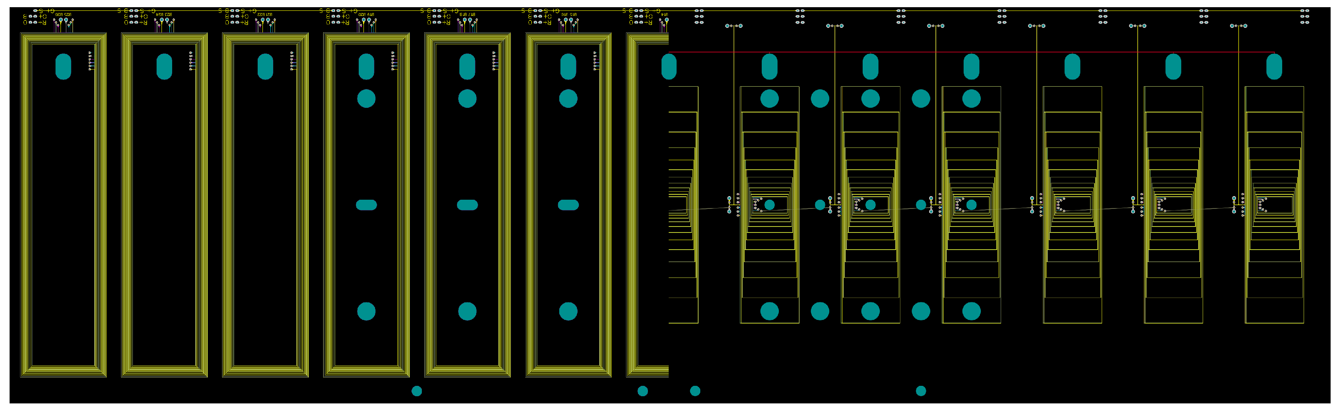Pick the small pad column inside the B21 B22 coil

[292, 60]
